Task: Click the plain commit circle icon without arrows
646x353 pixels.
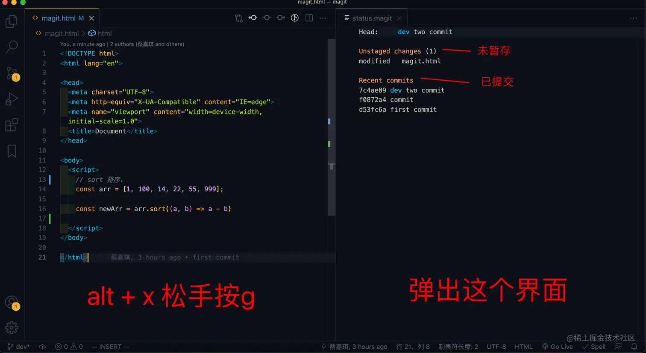Action: (x=267, y=18)
